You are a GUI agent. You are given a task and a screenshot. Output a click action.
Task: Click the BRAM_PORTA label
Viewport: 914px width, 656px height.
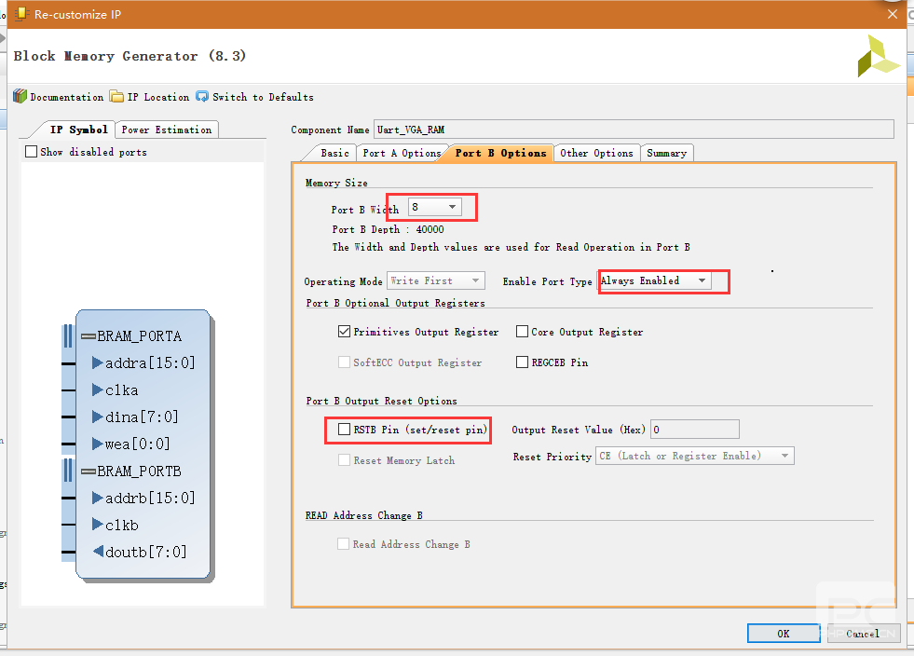[140, 336]
